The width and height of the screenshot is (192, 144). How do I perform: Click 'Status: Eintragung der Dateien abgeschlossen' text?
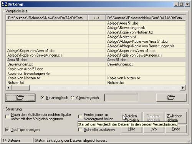pos(71,141)
